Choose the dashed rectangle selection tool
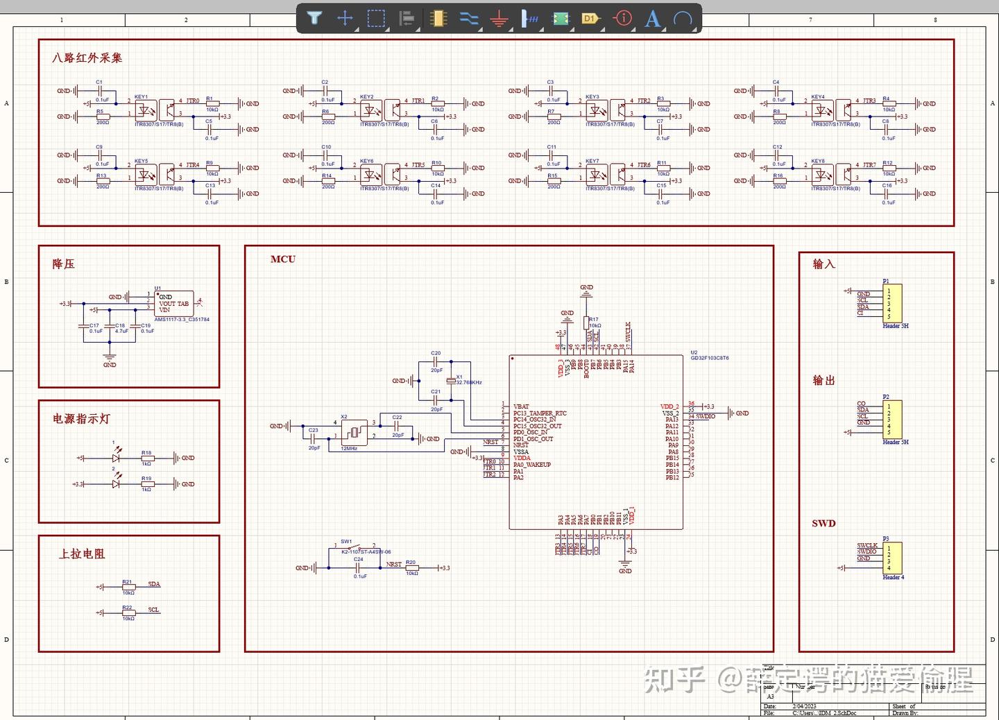 point(376,18)
